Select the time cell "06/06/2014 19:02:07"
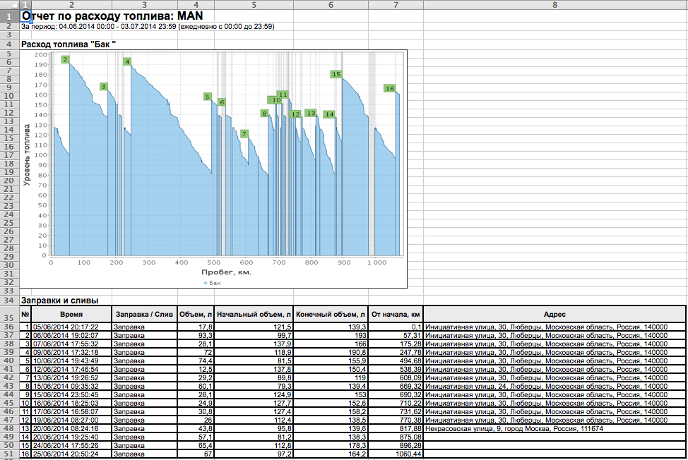Image resolution: width=688 pixels, height=460 pixels. pyautogui.click(x=71, y=336)
